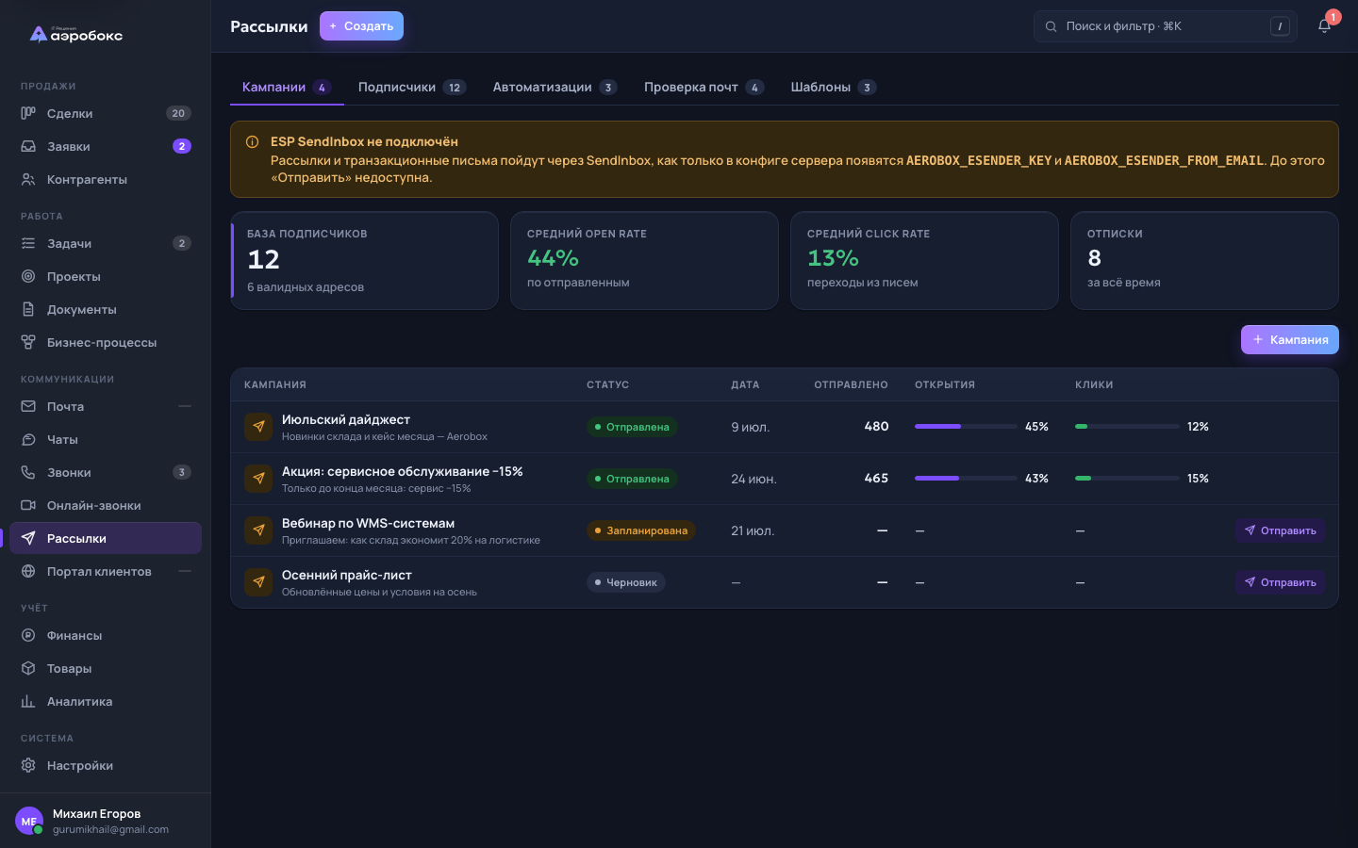
Task: Click the Проекты target icon
Action: coord(28,276)
